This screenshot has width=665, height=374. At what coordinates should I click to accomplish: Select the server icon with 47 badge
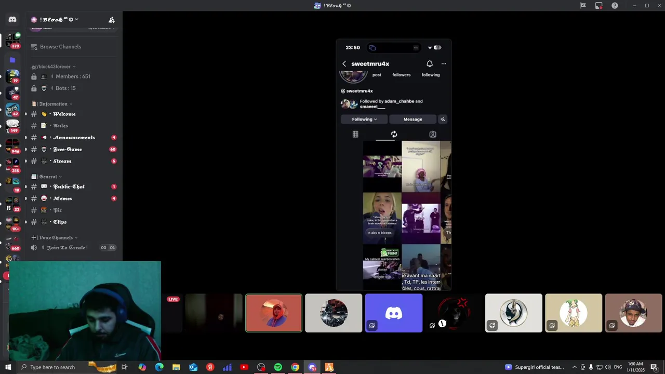[12, 94]
